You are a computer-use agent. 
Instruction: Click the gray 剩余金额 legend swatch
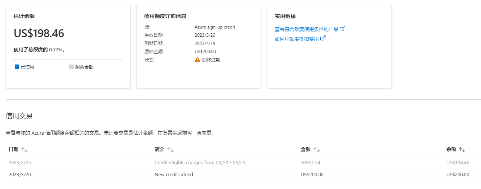pos(72,67)
